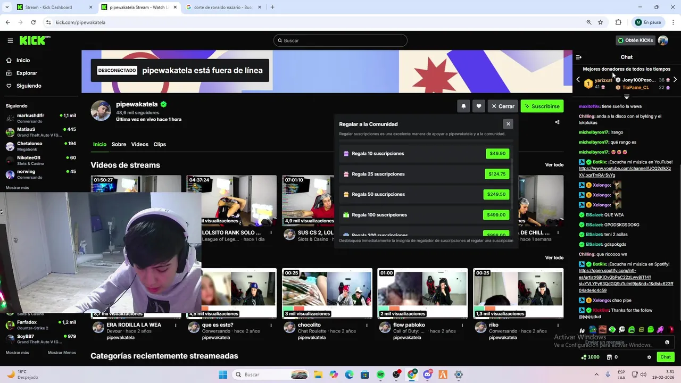Viewport: 681px width, 383px height.
Task: Open options menu for flow pabloko clip
Action: tap(462, 325)
